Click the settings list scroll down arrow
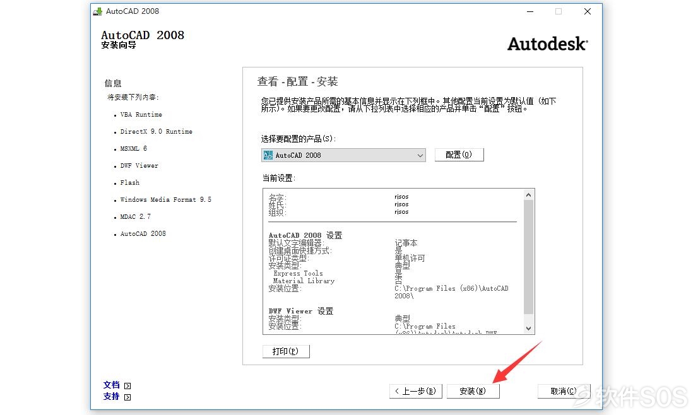Viewport: 698px width, 415px height. click(x=528, y=328)
